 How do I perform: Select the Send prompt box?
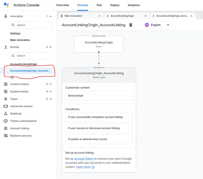[99, 95]
